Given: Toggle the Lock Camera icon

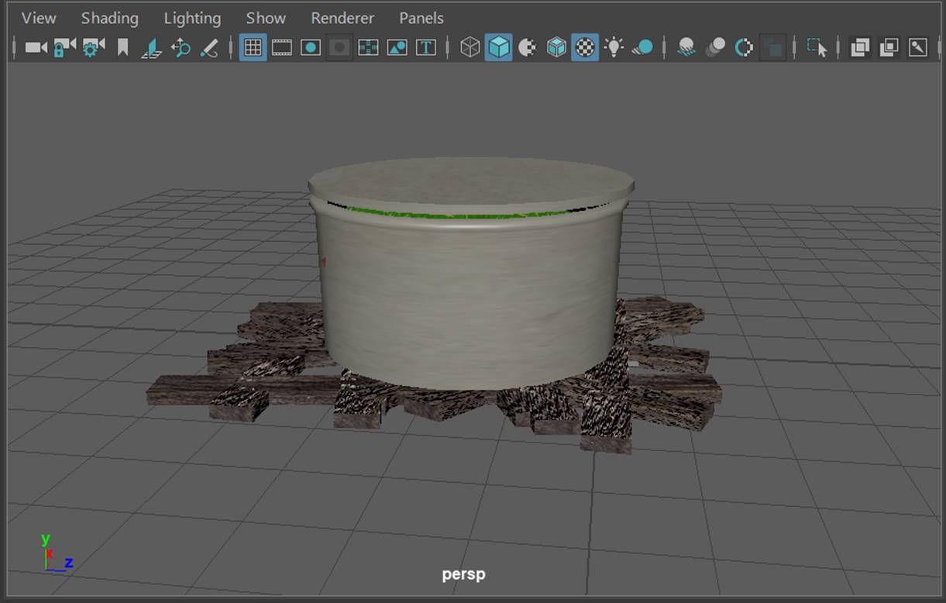Looking at the screenshot, I should (x=64, y=47).
